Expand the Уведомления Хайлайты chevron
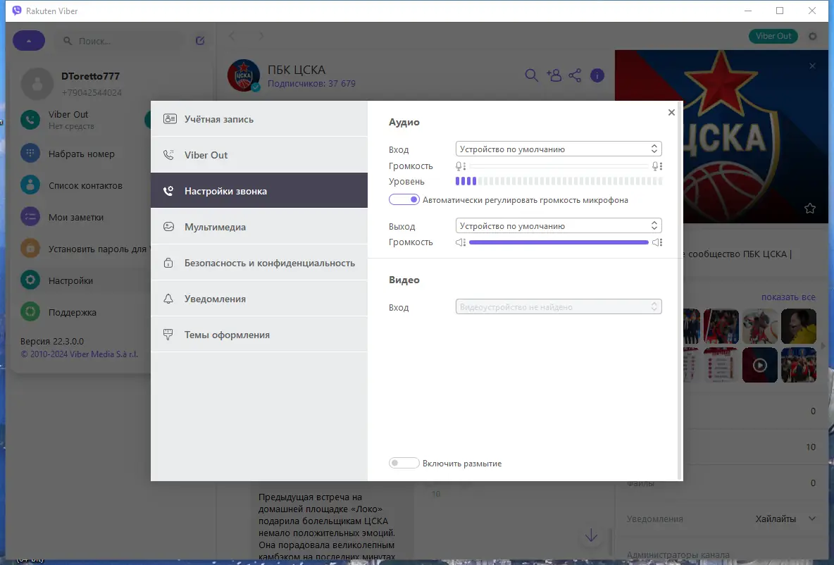 811,519
